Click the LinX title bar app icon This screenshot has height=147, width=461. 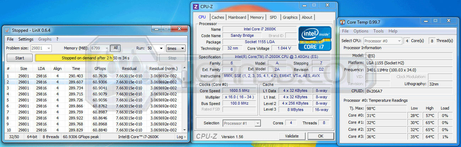[x=7, y=30]
